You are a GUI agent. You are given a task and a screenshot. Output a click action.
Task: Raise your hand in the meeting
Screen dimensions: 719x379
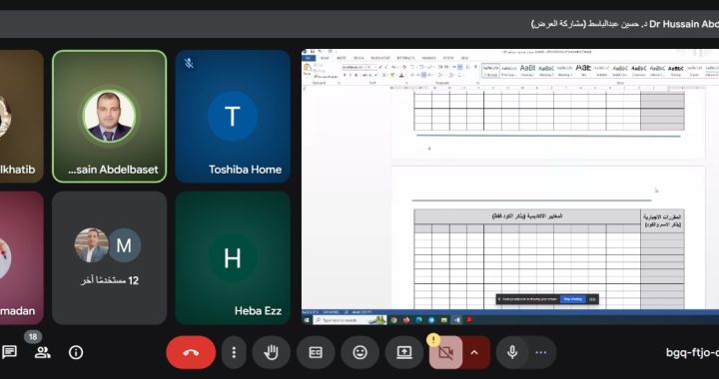tap(271, 352)
